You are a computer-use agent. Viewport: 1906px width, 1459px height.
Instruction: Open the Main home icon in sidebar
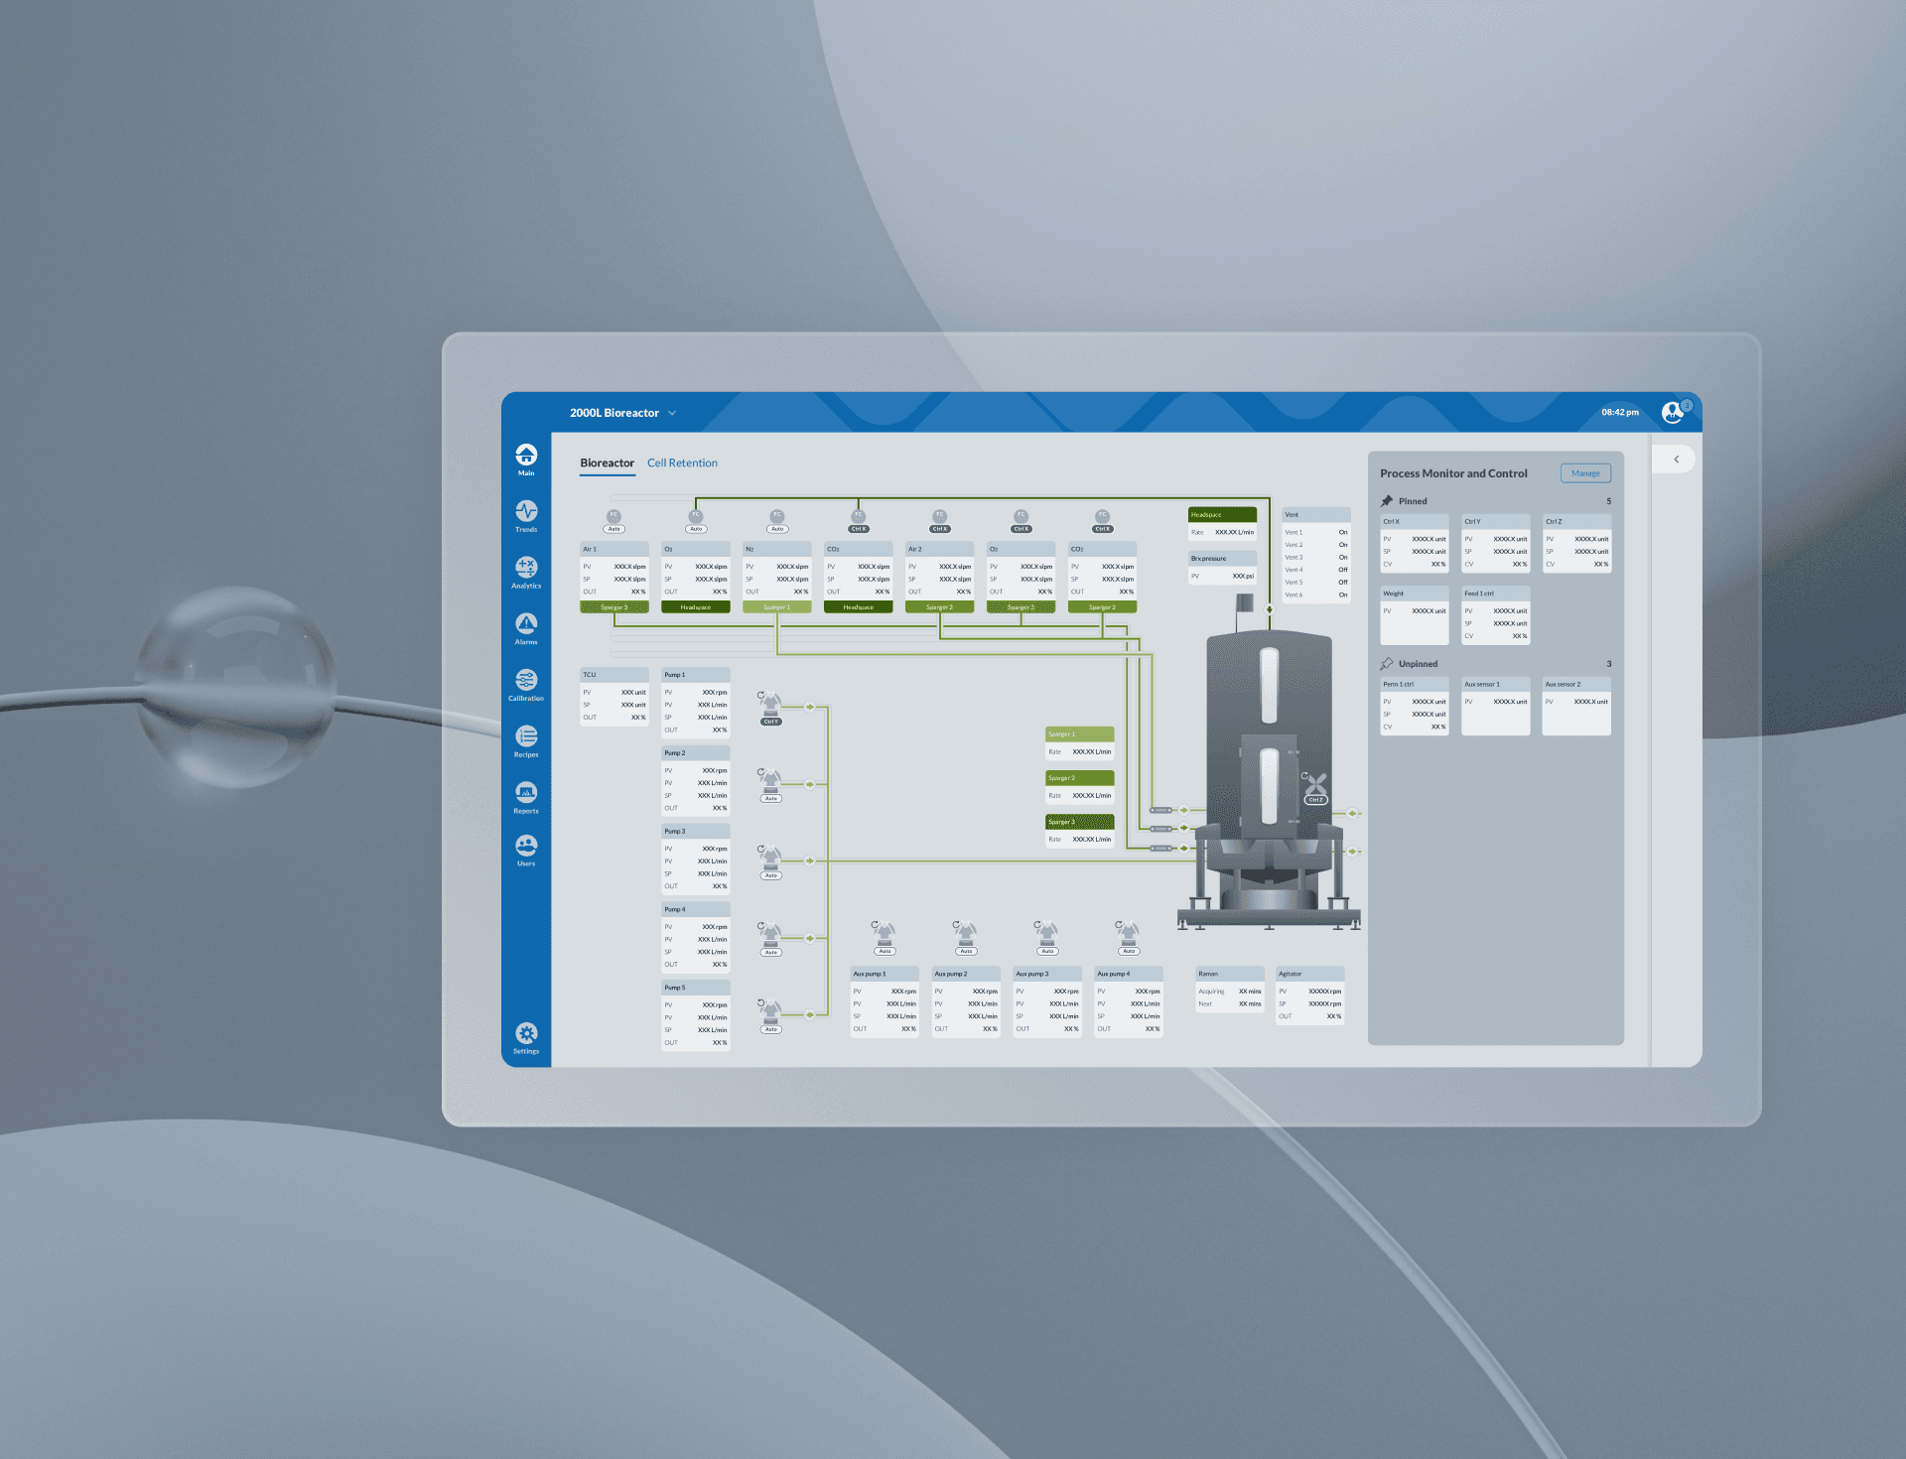coord(526,459)
